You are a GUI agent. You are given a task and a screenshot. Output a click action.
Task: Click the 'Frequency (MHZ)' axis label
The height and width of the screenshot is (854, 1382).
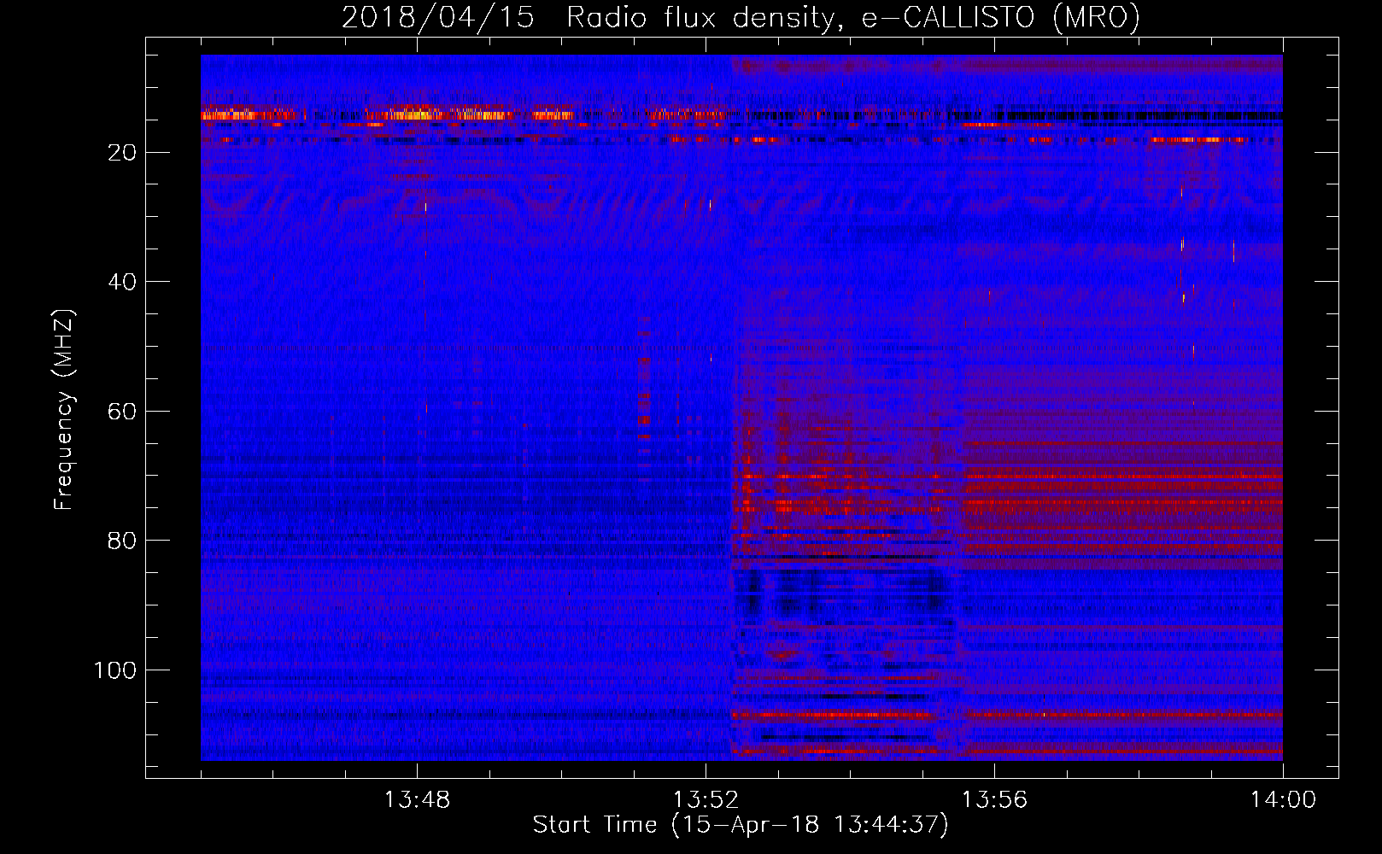click(65, 410)
